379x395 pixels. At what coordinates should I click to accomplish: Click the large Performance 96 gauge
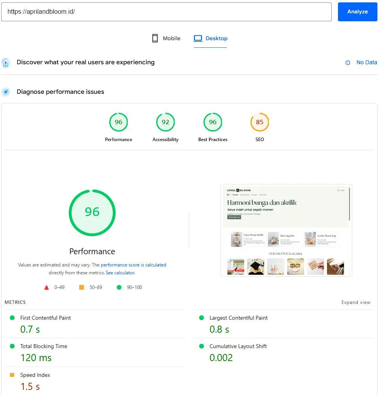(92, 212)
